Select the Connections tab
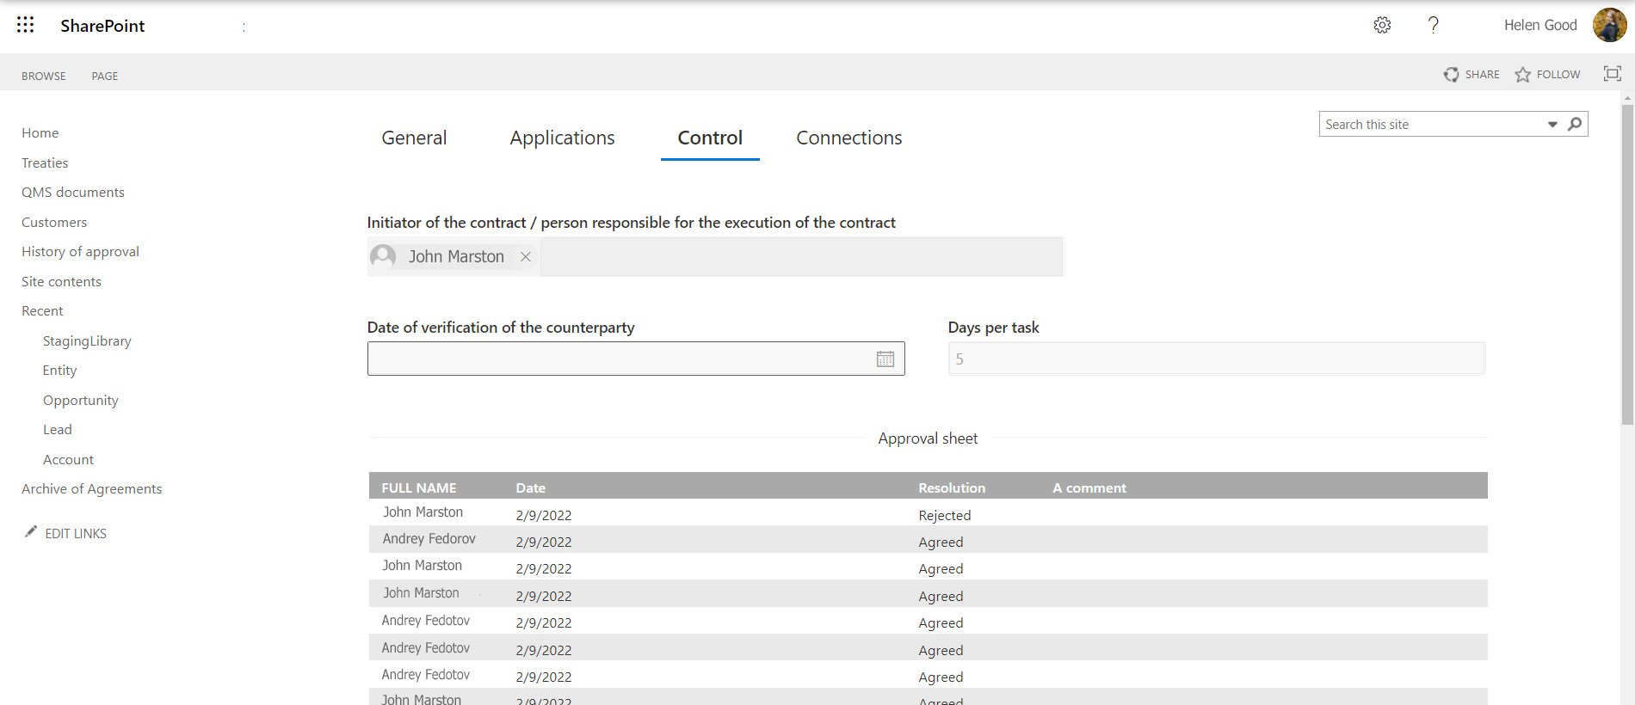 [848, 138]
